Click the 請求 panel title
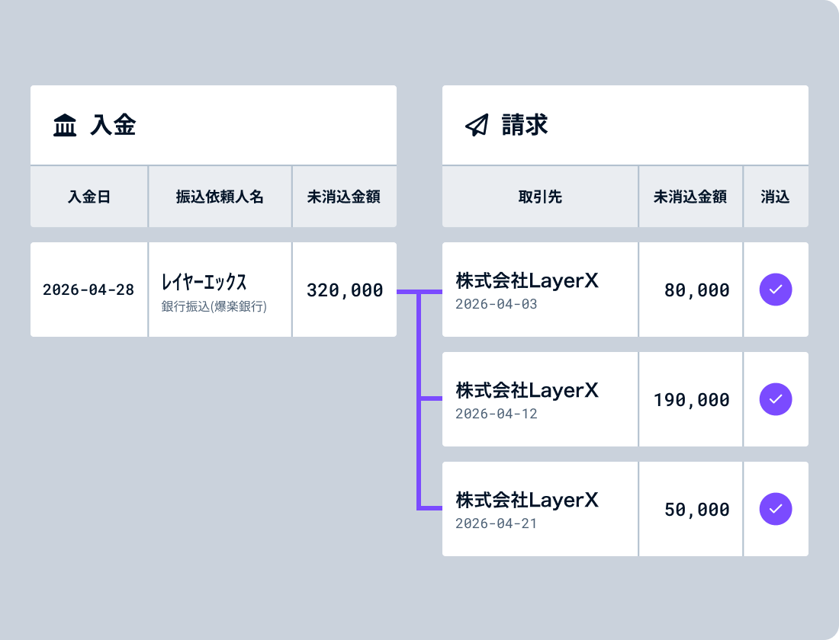 pos(525,125)
